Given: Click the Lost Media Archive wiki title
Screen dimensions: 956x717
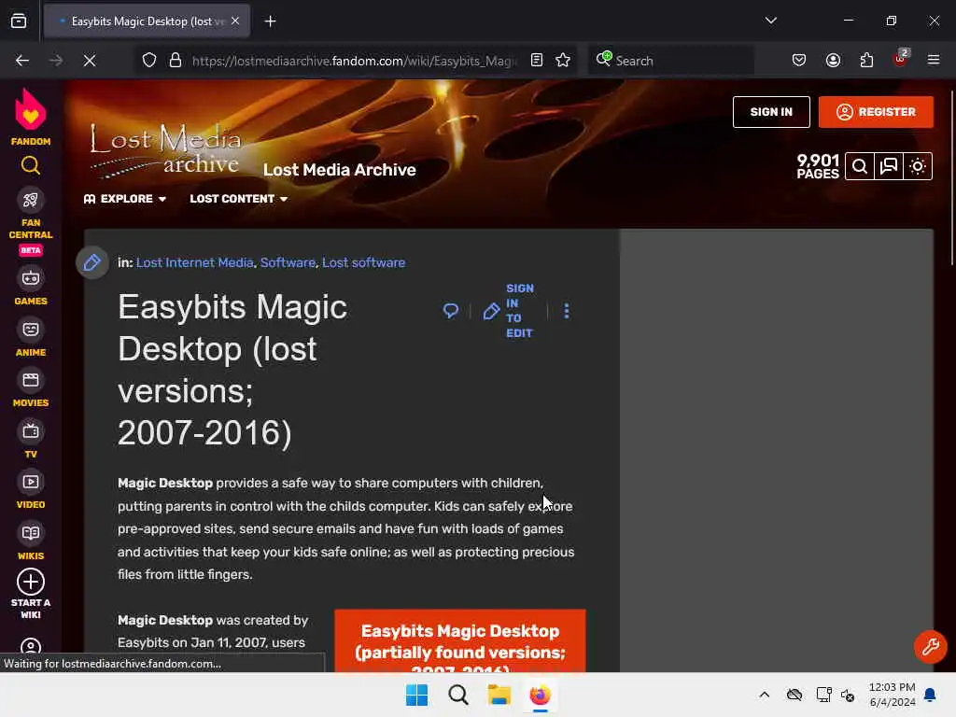Looking at the screenshot, I should pyautogui.click(x=340, y=170).
